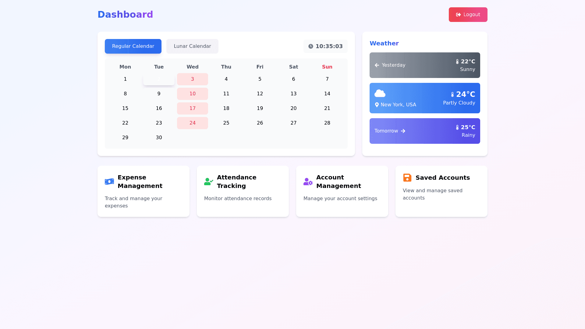This screenshot has height=329, width=585.
Task: Click the money icon on Expense Management card
Action: coord(109,182)
